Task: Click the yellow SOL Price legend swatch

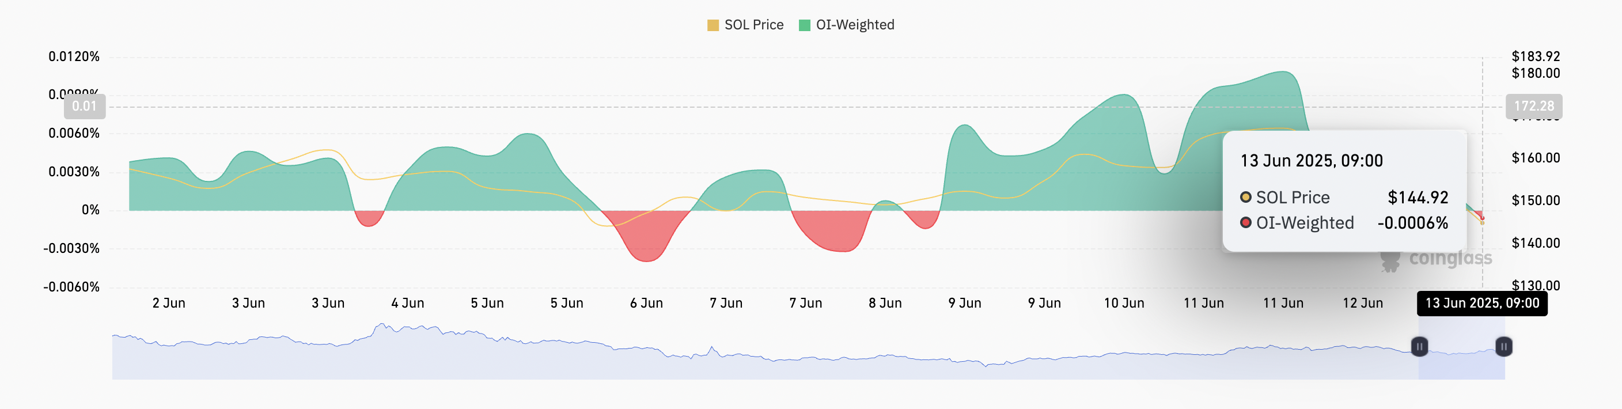Action: [713, 25]
